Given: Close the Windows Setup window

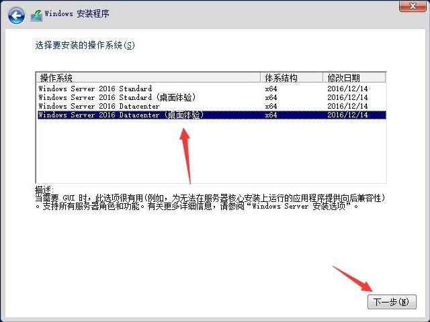Looking at the screenshot, I should (x=413, y=6).
